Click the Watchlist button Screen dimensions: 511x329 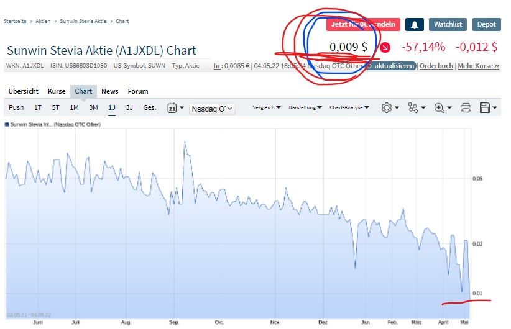[448, 25]
